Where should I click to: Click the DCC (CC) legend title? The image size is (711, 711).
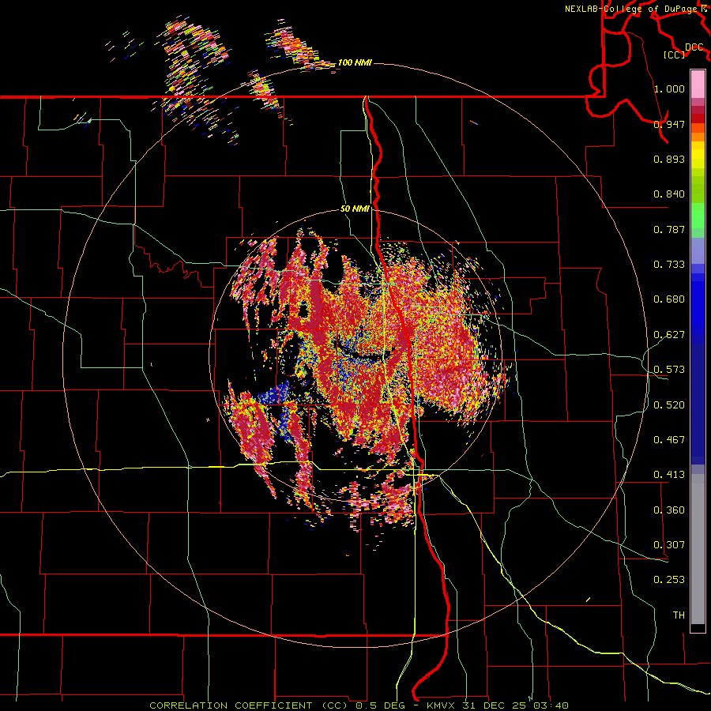[x=683, y=51]
